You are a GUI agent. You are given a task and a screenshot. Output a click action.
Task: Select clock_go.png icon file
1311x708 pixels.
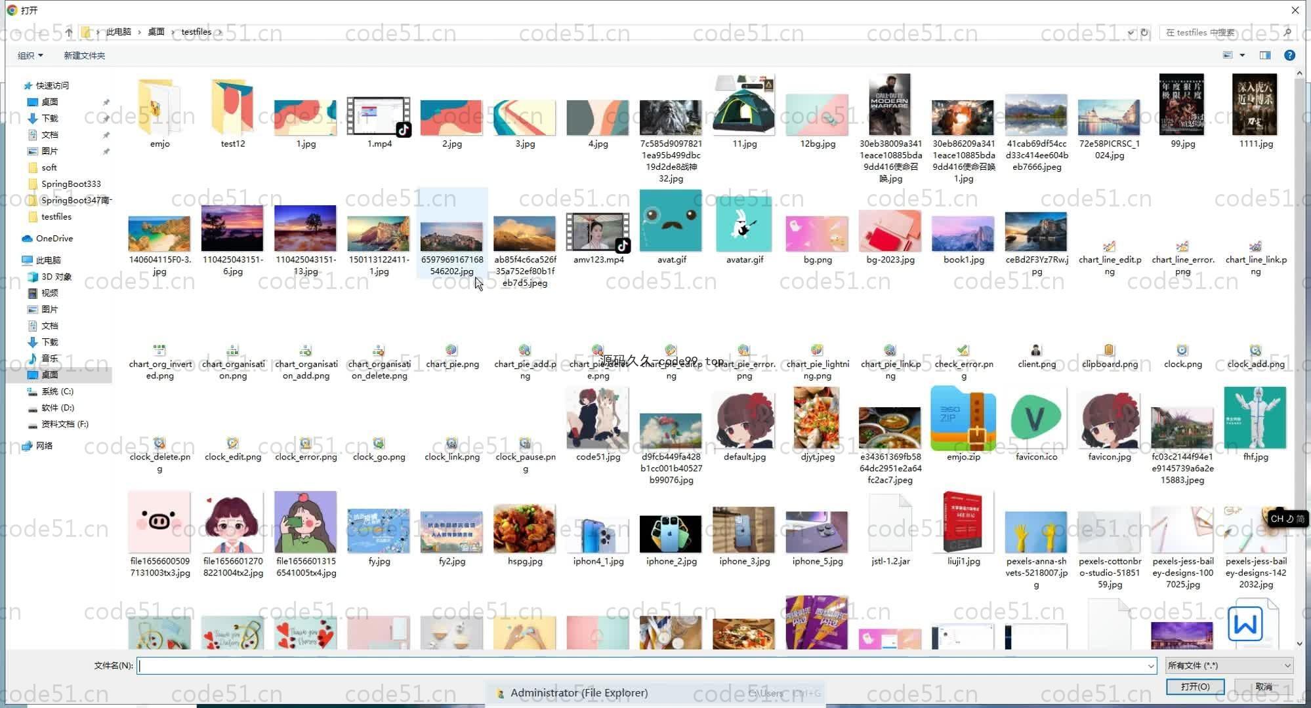tap(379, 450)
